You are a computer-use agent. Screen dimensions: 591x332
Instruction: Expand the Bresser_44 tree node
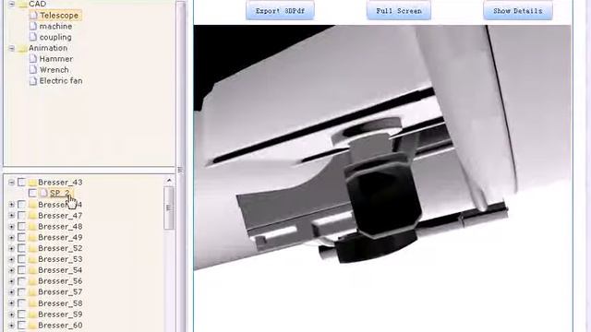point(12,205)
